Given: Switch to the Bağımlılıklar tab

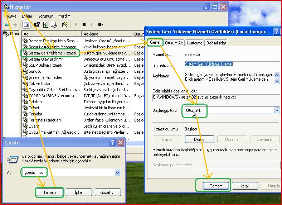Looking at the screenshot, I should click(216, 43).
